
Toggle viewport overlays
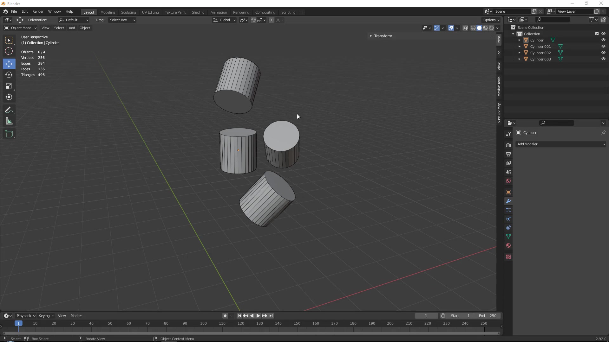[451, 28]
